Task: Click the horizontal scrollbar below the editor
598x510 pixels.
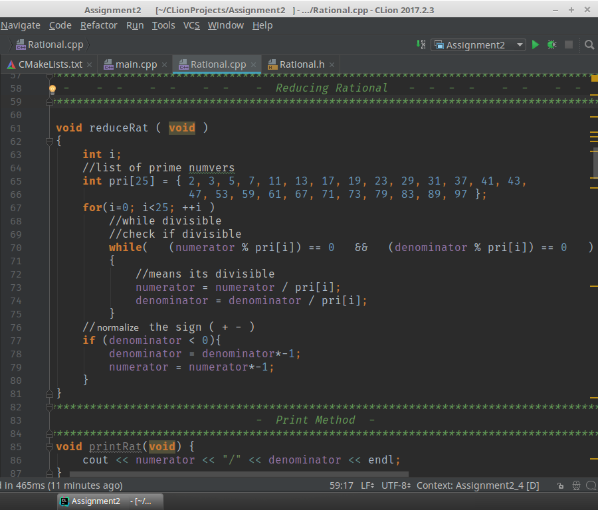Action: coord(239,474)
